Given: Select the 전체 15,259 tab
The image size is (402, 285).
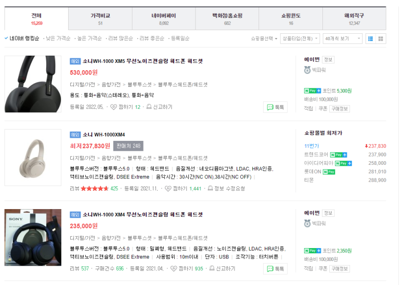Looking at the screenshot, I should [36, 19].
